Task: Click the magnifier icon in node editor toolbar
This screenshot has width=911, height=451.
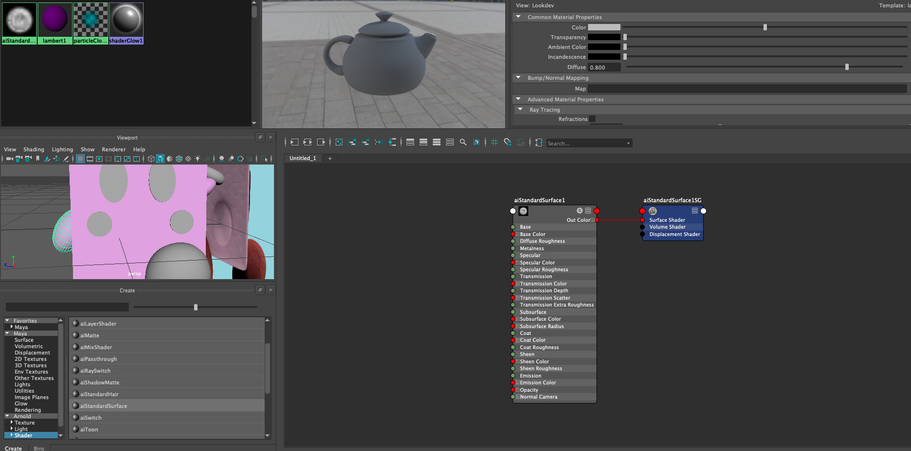Action: coord(463,142)
